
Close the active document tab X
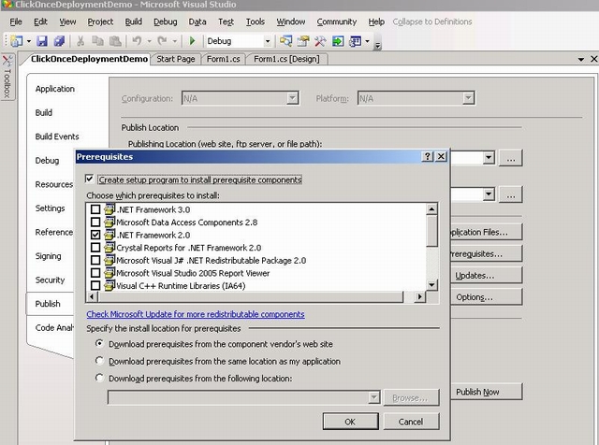[593, 59]
